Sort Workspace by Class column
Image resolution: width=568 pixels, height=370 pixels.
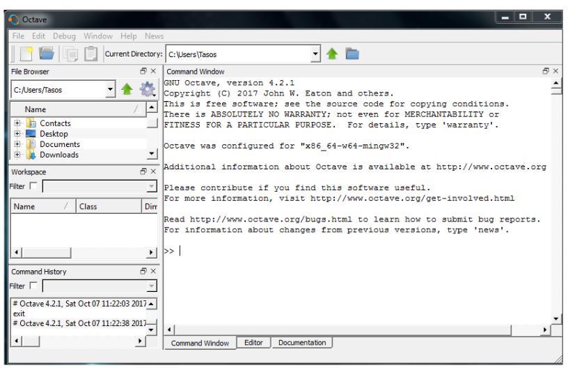click(109, 206)
